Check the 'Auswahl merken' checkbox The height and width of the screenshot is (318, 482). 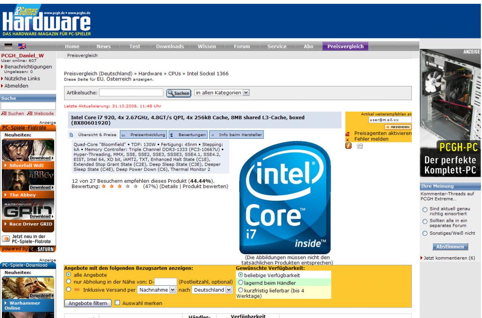pyautogui.click(x=116, y=303)
